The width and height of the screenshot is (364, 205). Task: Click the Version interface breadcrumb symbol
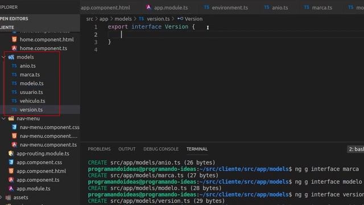point(193,19)
